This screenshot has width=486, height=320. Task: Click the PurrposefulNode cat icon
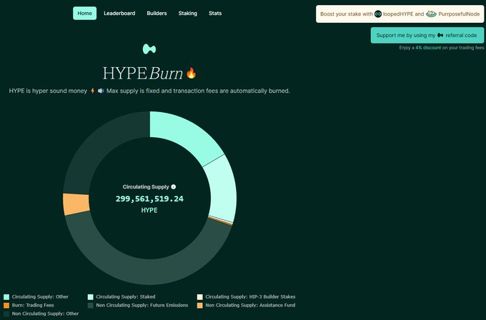pyautogui.click(x=431, y=14)
